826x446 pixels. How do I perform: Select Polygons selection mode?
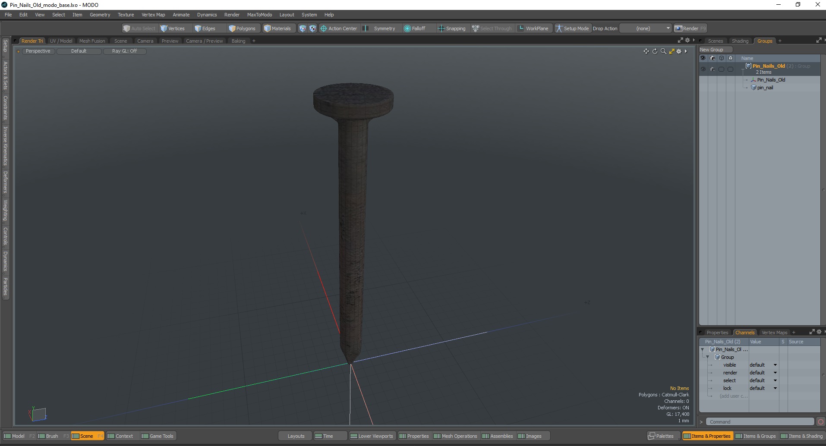[243, 28]
